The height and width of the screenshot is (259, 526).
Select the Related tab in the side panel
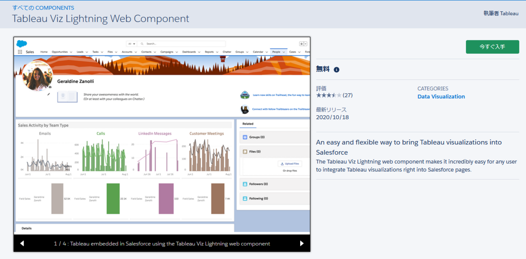[248, 124]
